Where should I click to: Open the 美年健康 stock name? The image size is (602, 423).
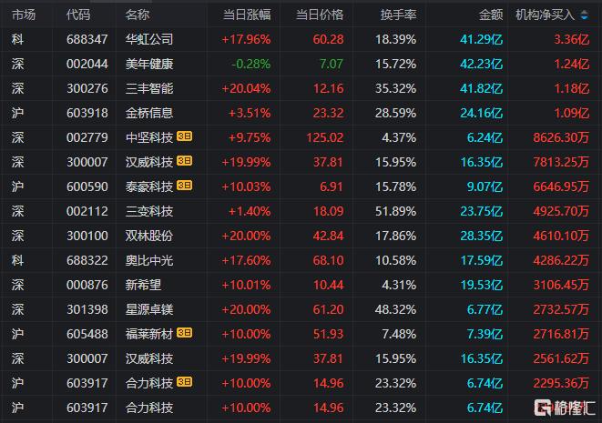(149, 64)
